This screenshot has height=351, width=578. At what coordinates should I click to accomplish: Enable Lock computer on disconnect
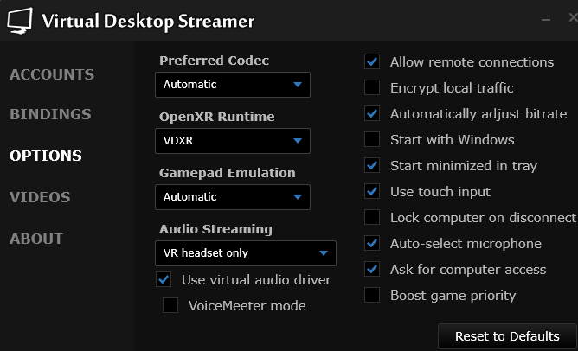(372, 217)
